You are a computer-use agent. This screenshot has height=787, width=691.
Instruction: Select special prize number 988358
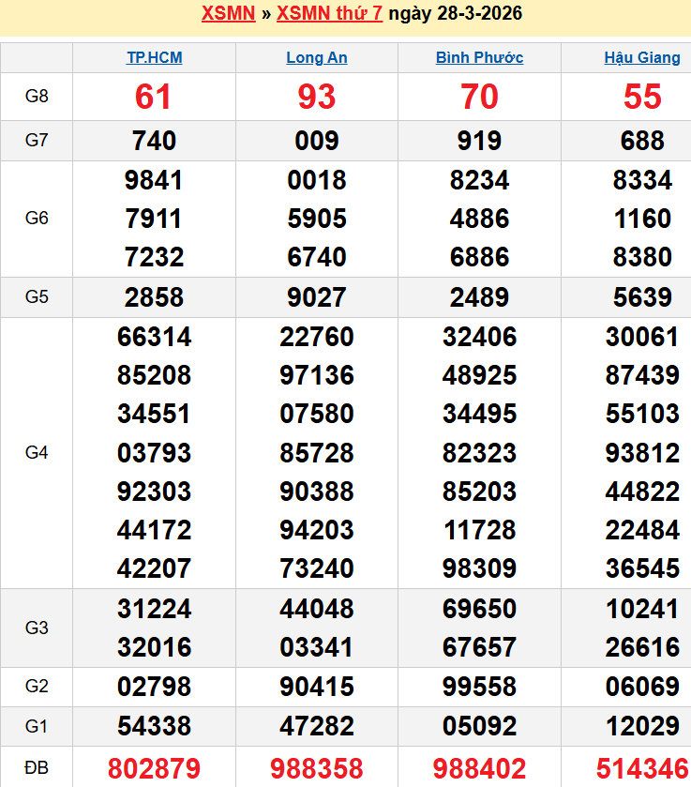[317, 769]
